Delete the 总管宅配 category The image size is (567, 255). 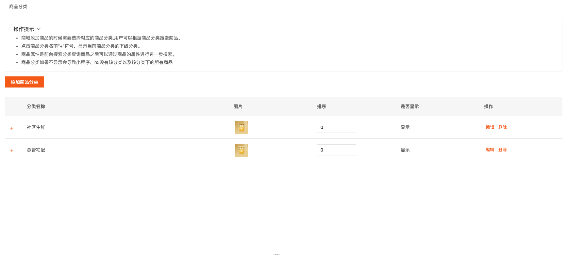pos(503,150)
